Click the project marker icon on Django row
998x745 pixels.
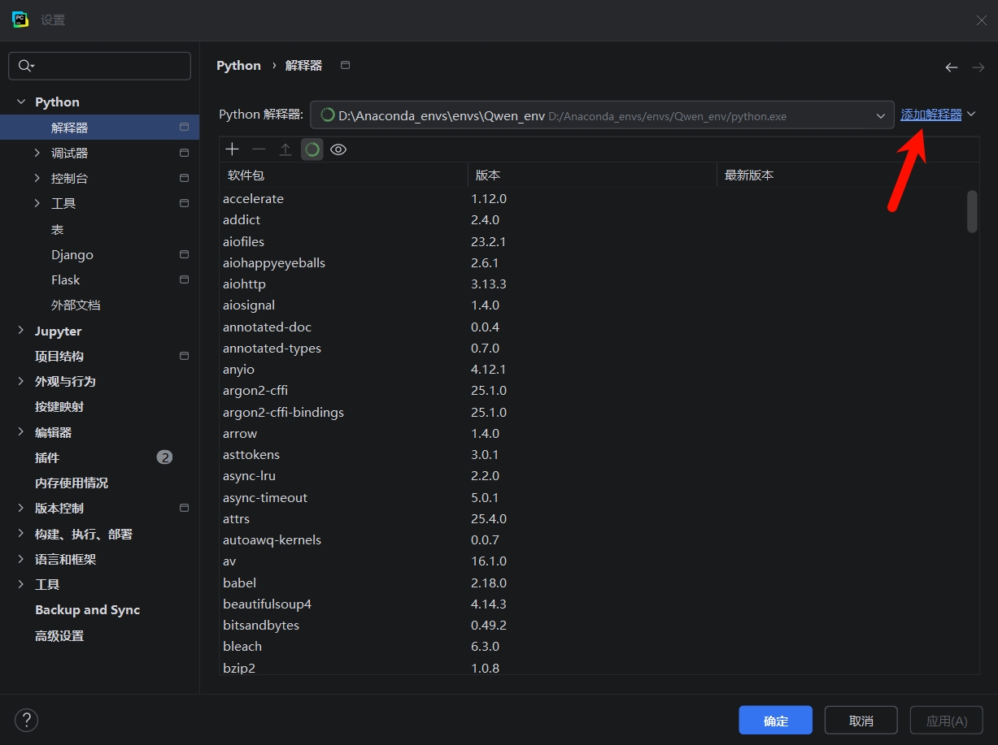[184, 254]
